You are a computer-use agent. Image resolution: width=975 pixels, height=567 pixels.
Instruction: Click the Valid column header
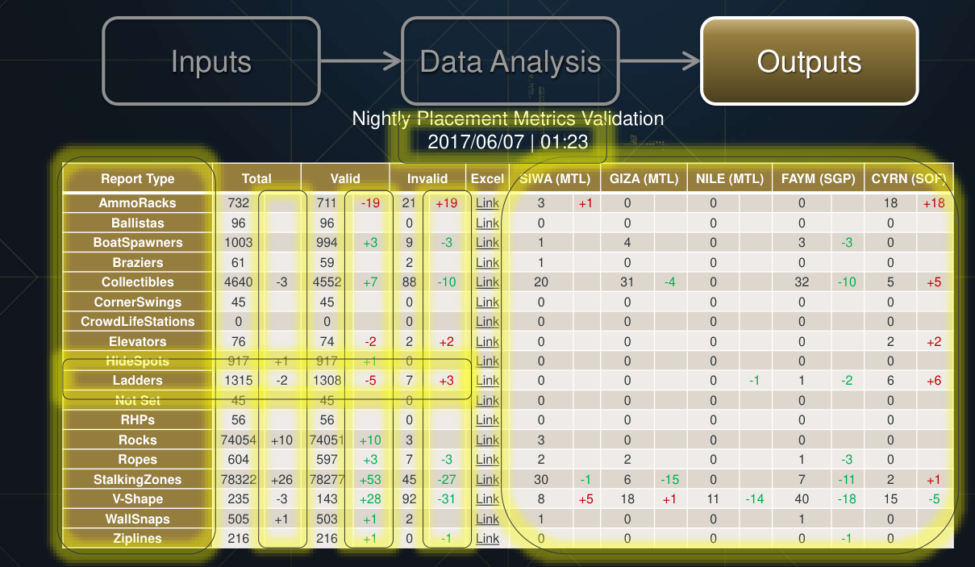[x=345, y=179]
